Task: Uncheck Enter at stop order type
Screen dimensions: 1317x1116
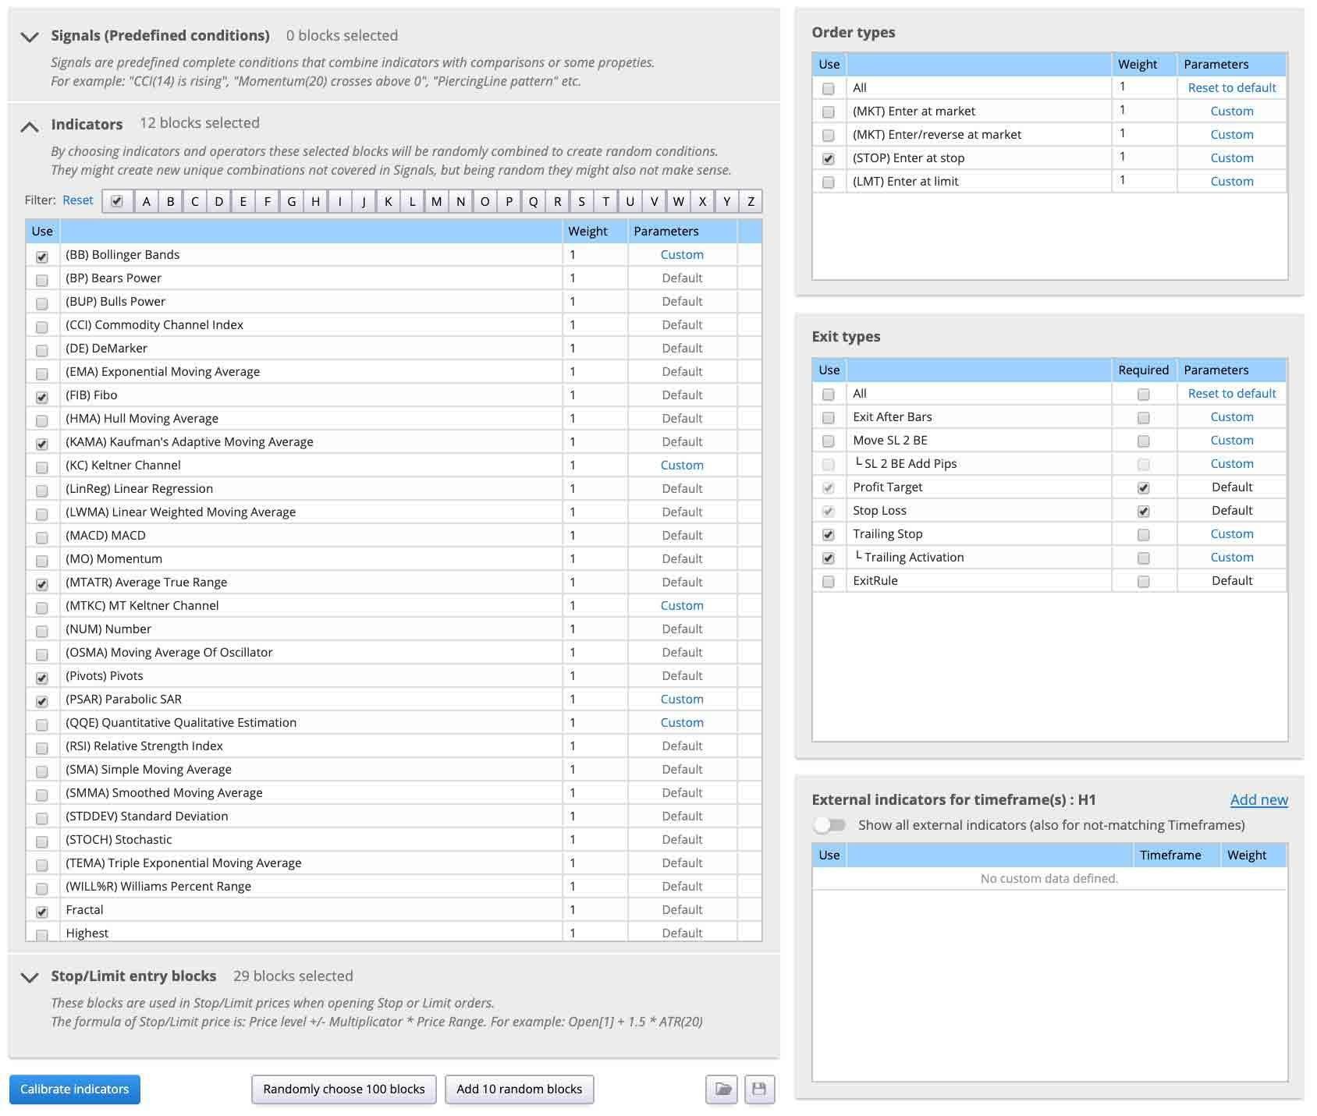Action: point(829,159)
